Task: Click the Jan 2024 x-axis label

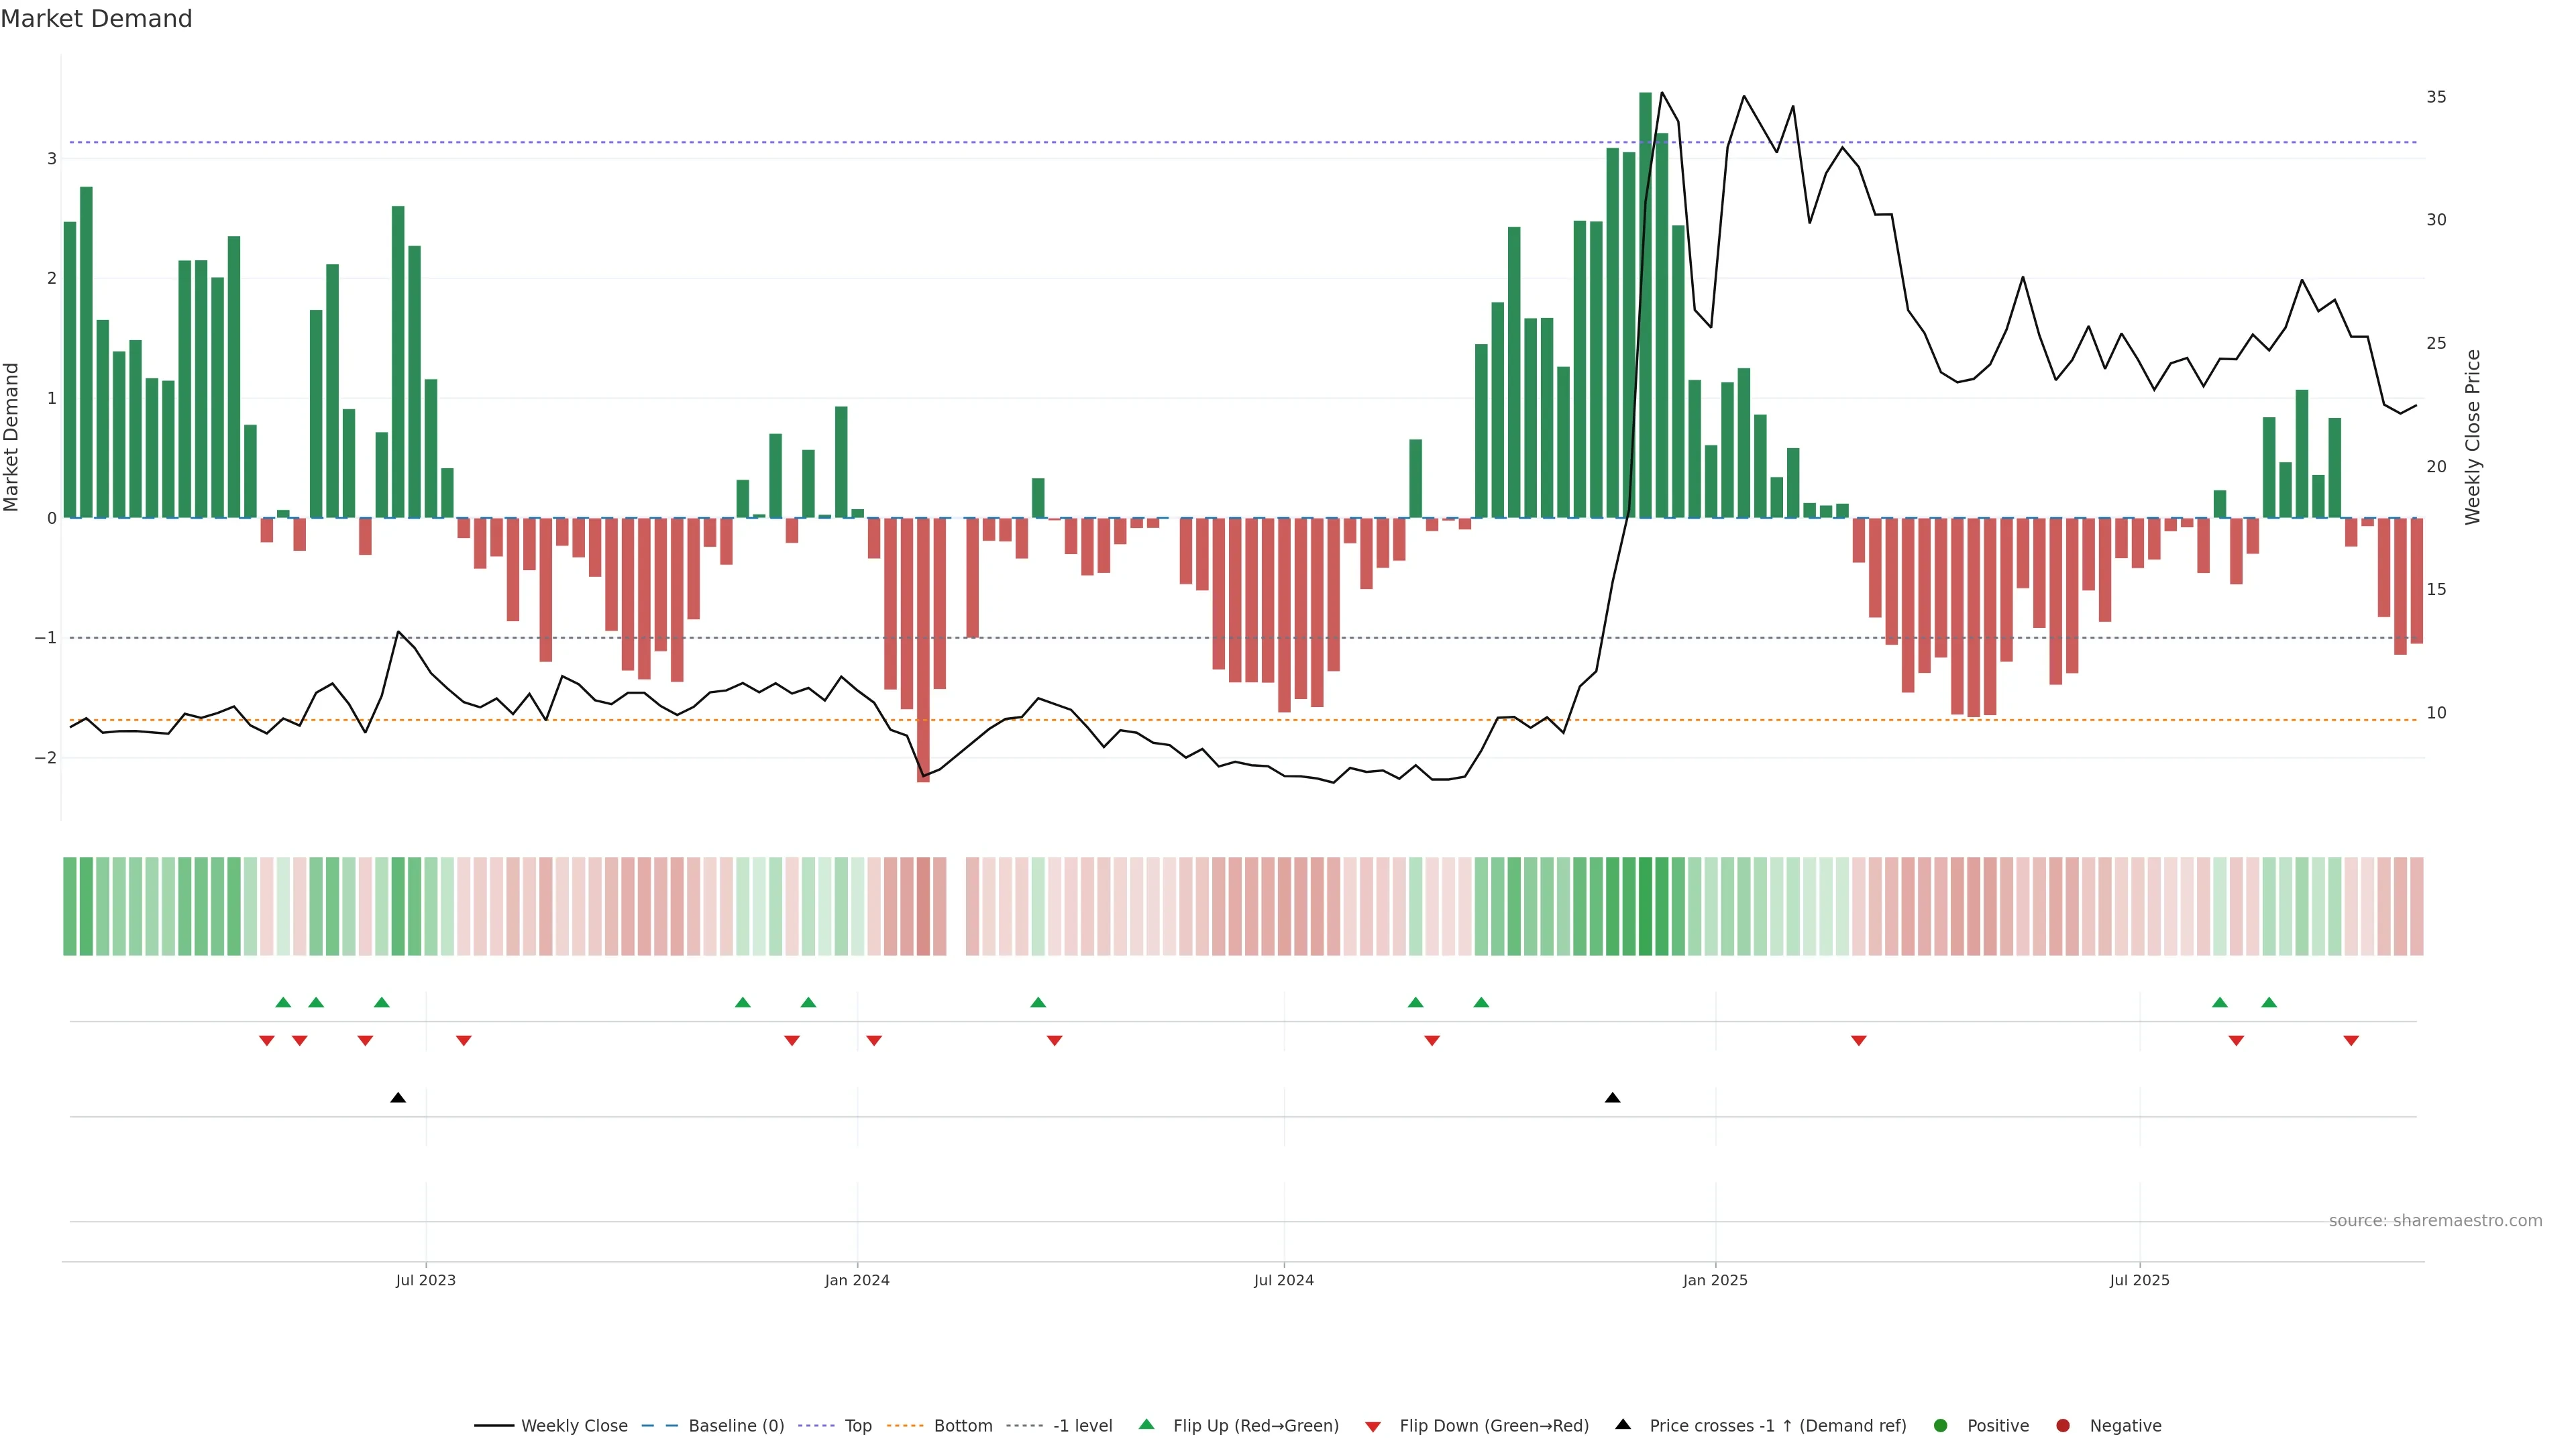Action: coord(857,1280)
